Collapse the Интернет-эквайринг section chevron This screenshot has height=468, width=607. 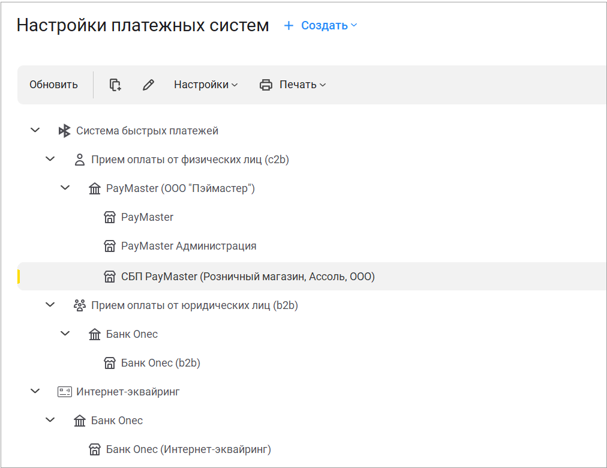(35, 391)
